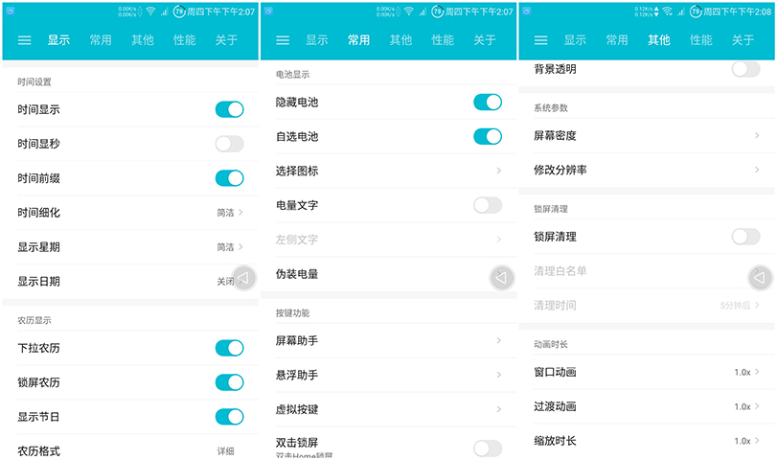Image resolution: width=777 pixels, height=460 pixels.
Task: Open 选择图标 battery icon picker
Action: (389, 171)
